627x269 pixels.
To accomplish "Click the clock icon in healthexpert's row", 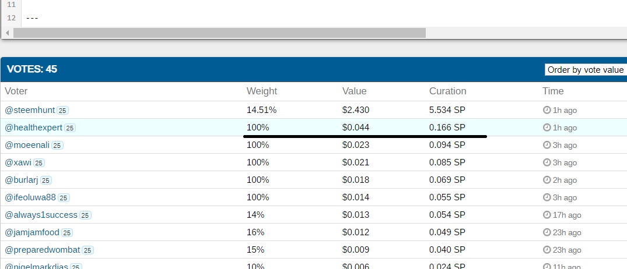I will [547, 128].
